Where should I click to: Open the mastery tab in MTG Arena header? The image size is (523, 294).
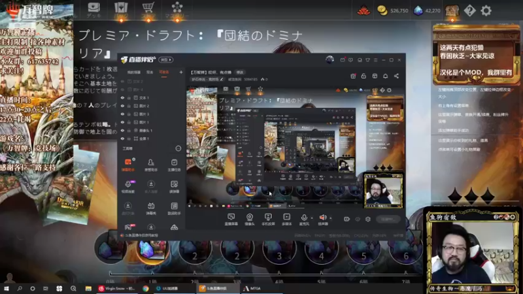pyautogui.click(x=177, y=10)
